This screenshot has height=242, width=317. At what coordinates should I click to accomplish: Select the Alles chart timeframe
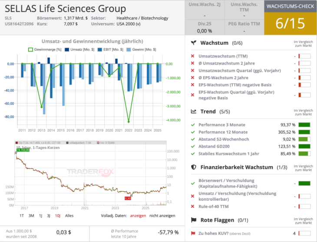(x=69, y=216)
